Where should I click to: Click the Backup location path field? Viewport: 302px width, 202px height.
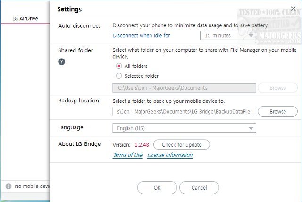pyautogui.click(x=184, y=112)
